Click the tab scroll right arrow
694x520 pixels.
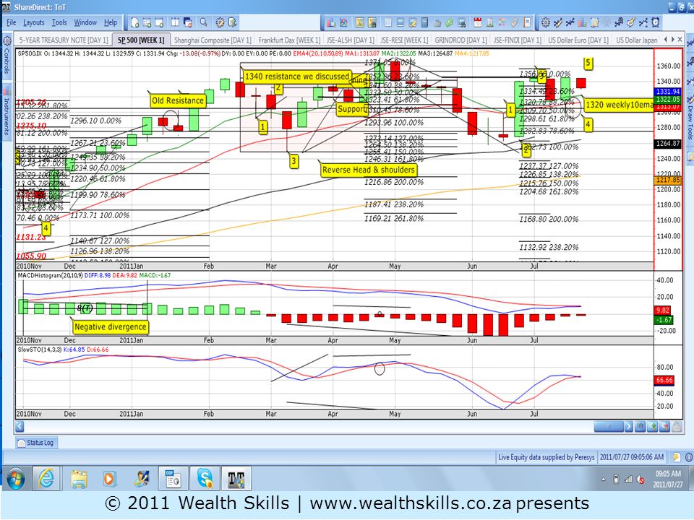(673, 39)
